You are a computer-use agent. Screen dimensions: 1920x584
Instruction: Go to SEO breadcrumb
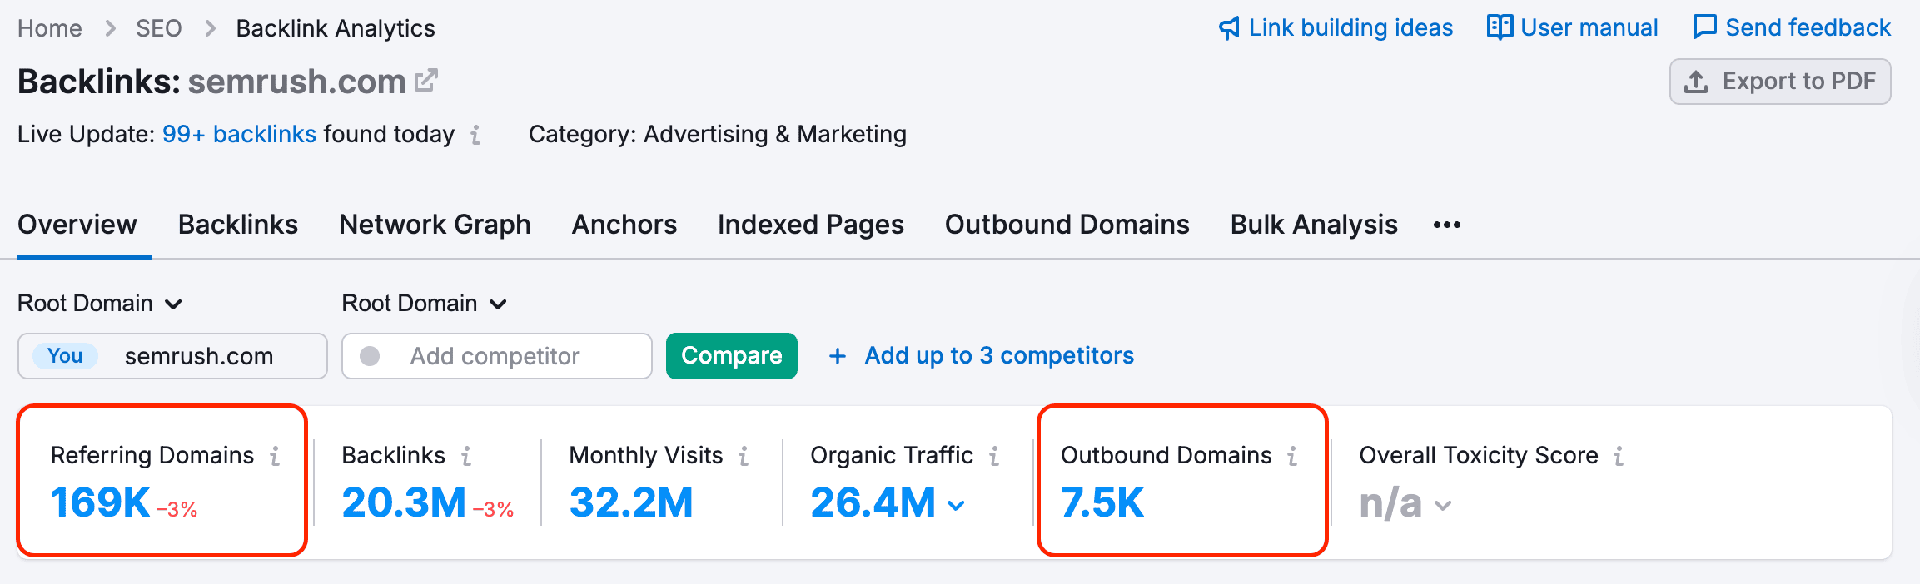click(159, 28)
